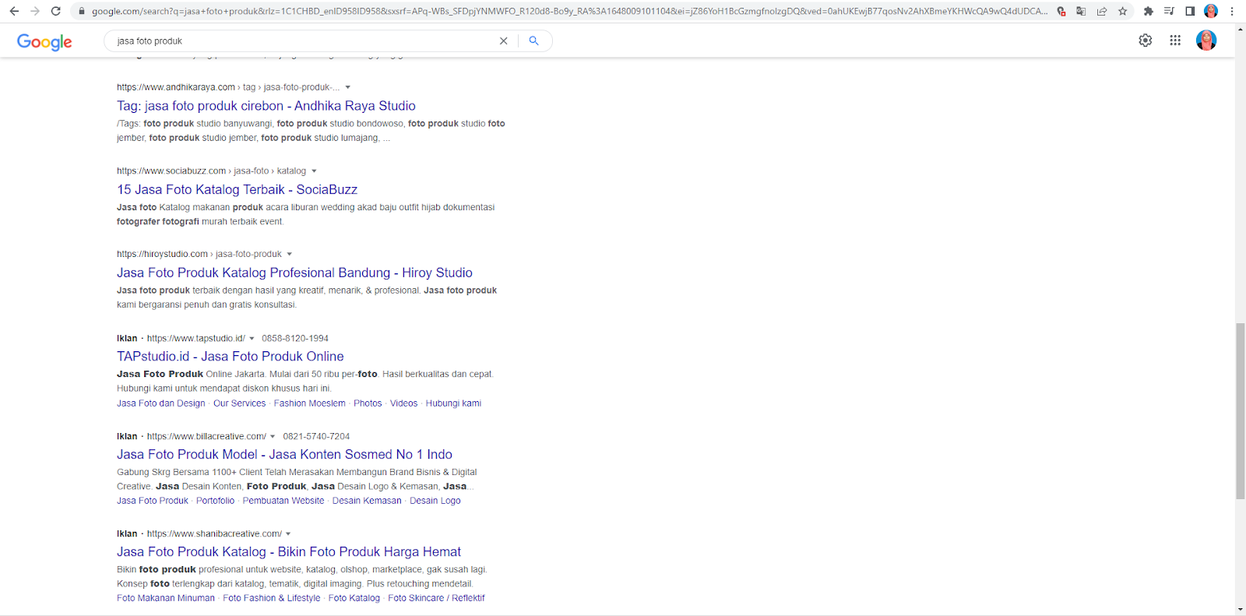The width and height of the screenshot is (1246, 616).
Task: Open the site security padlock info
Action: click(x=81, y=11)
